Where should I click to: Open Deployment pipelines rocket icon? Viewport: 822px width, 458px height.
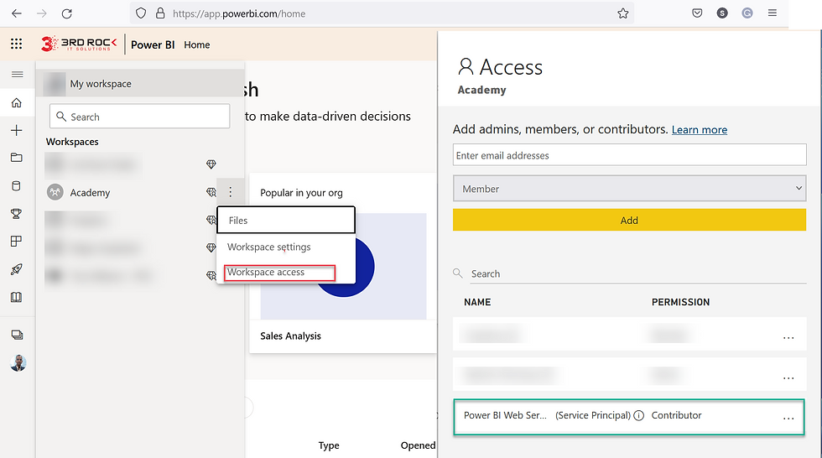coord(17,269)
